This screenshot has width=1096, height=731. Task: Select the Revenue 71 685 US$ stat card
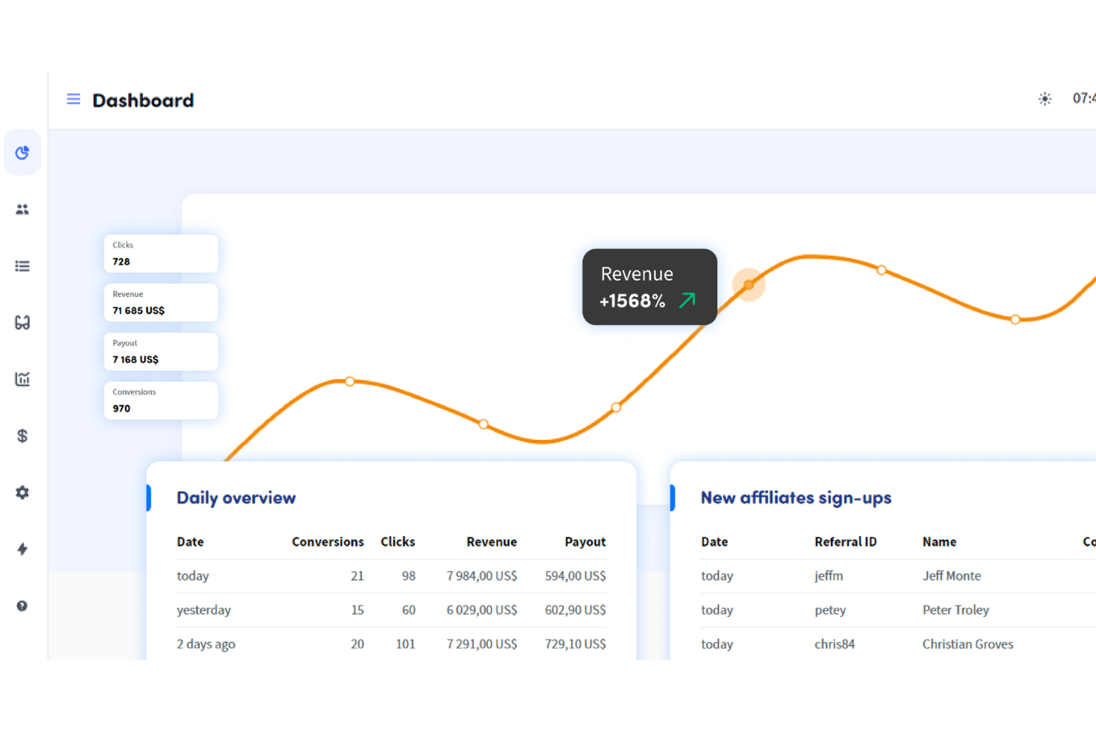tap(161, 302)
